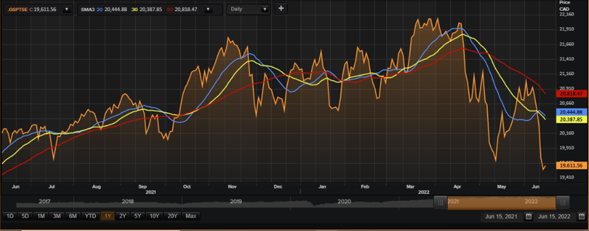Image resolution: width=589 pixels, height=231 pixels.
Task: Click 2018 in the overview navigator
Action: pyautogui.click(x=128, y=202)
